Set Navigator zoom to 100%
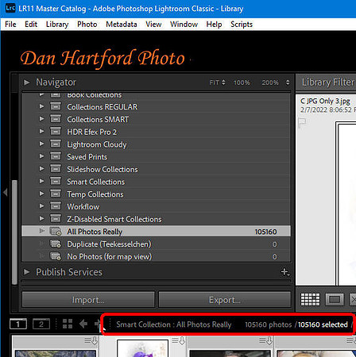 (242, 83)
